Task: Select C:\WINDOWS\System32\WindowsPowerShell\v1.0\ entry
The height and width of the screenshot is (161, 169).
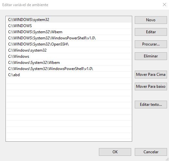Action: coord(69,38)
